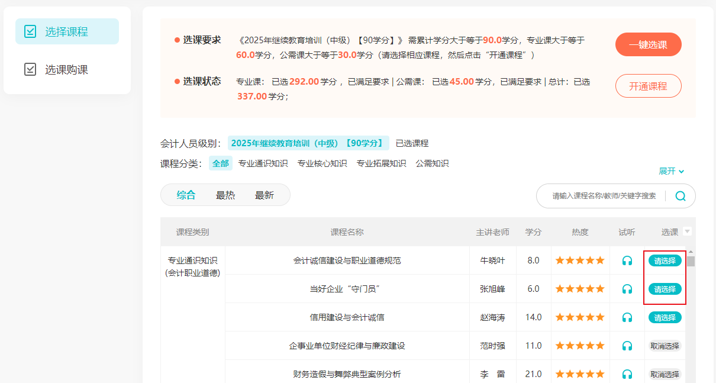This screenshot has width=716, height=383.
Task: Listen to trial of 信用建设与会计诚信
Action: 627,317
